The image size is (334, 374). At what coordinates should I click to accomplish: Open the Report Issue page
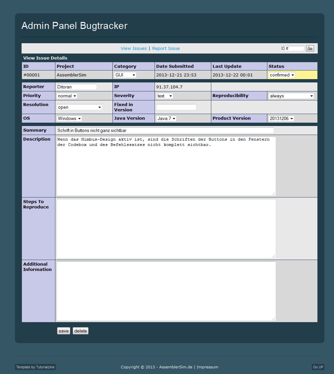click(166, 48)
